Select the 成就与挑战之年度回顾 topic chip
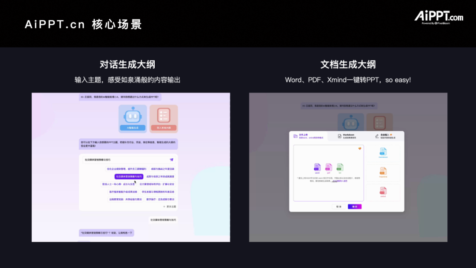Image resolution: width=476 pixels, height=268 pixels. pyautogui.click(x=164, y=169)
